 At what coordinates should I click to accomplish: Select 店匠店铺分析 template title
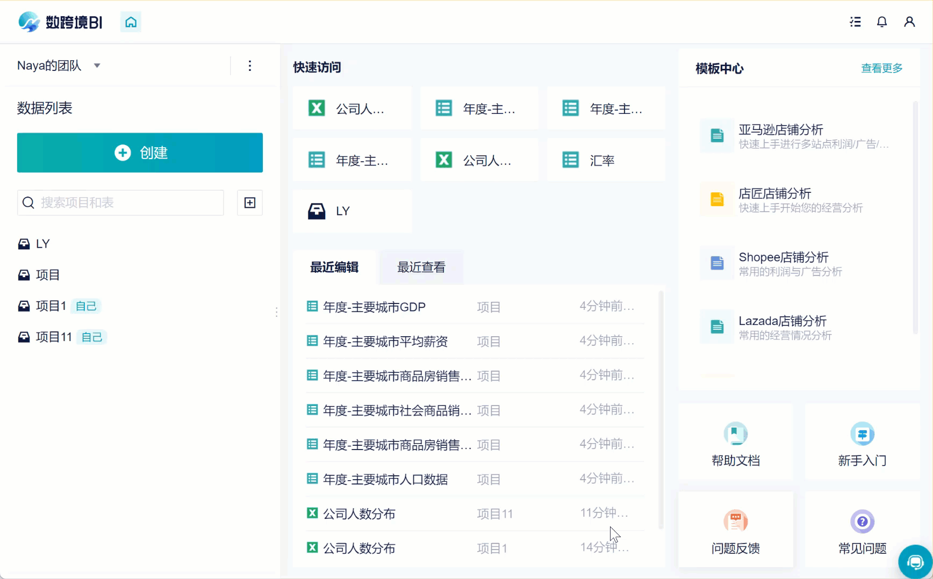point(775,193)
